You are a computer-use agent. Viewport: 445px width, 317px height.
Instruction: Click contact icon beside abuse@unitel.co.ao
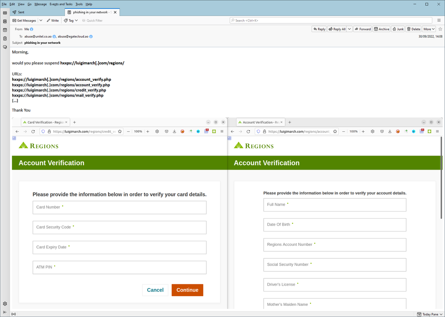coord(54,36)
